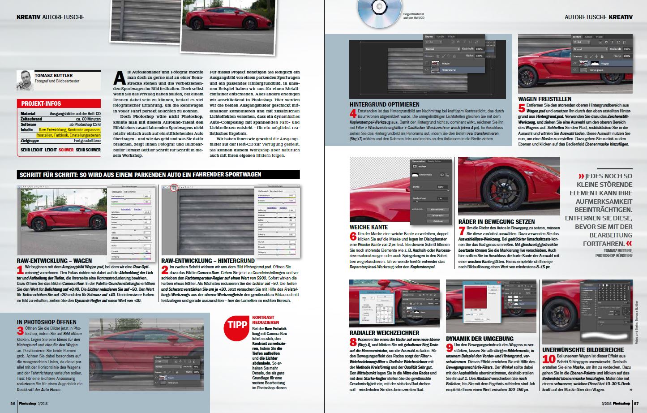Click the Tomasz Buttler portrait photo
The image size is (647, 413).
click(x=25, y=81)
